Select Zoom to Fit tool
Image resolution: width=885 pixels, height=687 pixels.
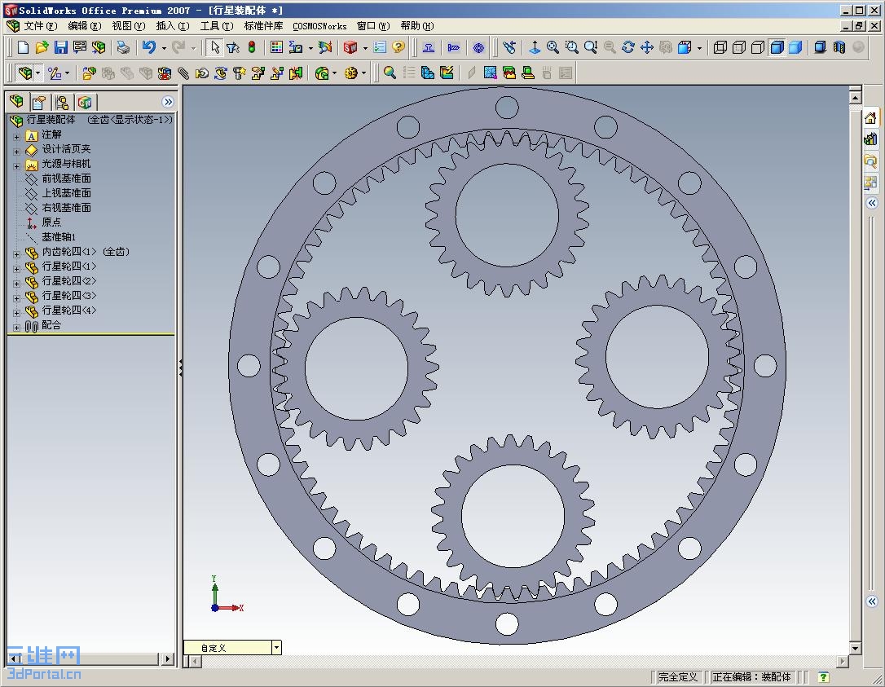click(x=553, y=47)
